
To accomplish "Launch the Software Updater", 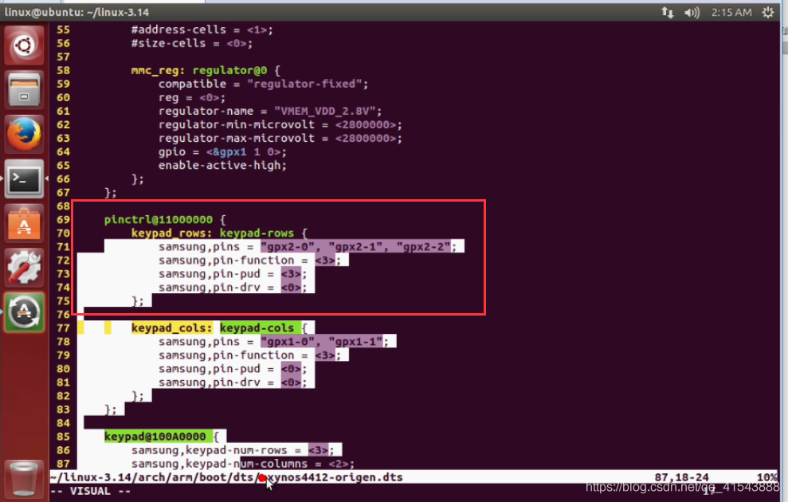I will click(x=24, y=312).
